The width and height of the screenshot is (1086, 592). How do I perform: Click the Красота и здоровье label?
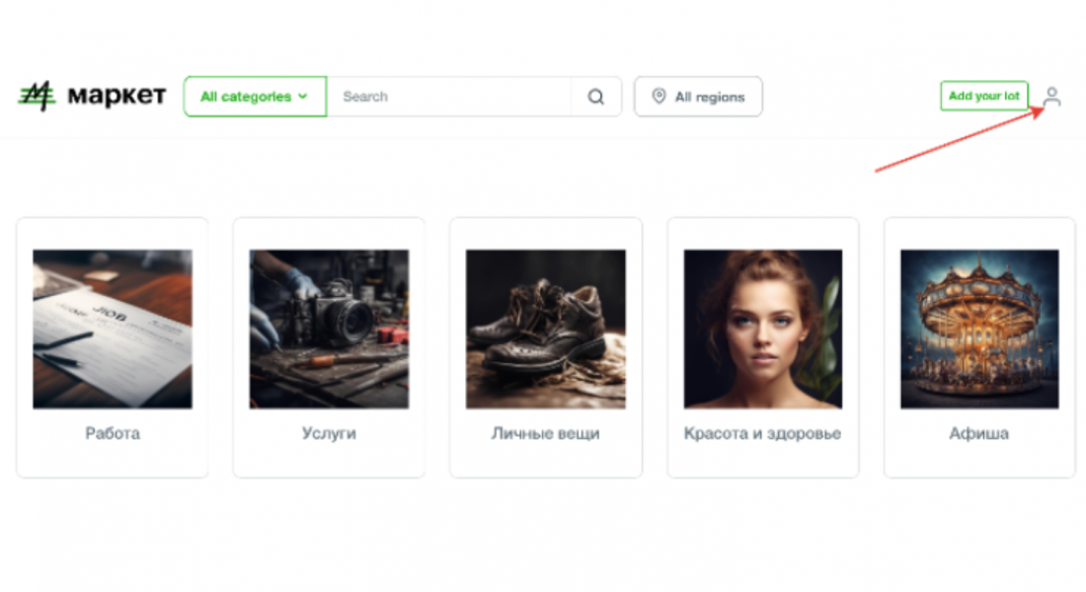(762, 433)
